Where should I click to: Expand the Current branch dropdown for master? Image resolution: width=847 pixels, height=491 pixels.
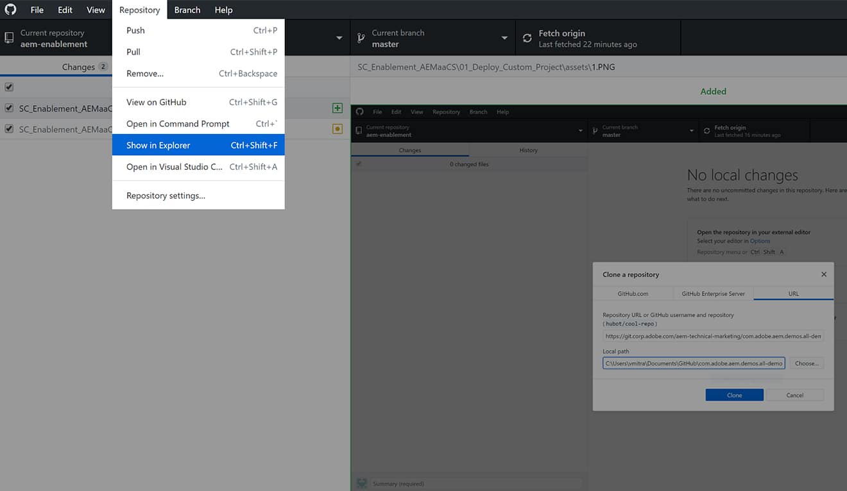[504, 37]
